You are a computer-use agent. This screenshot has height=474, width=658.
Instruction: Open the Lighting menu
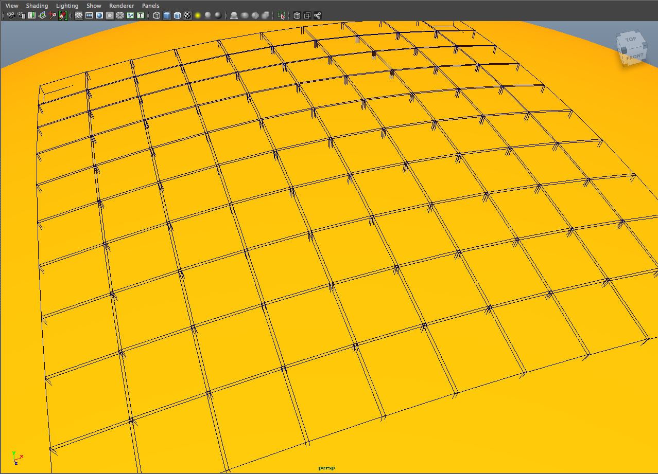[x=67, y=6]
